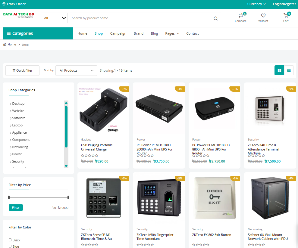Viewport: 298px width, 248px height.
Task: Click the search magnifier icon
Action: click(x=215, y=18)
